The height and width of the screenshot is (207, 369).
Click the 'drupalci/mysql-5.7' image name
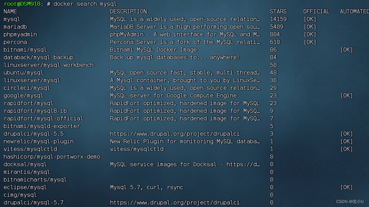point(34,203)
